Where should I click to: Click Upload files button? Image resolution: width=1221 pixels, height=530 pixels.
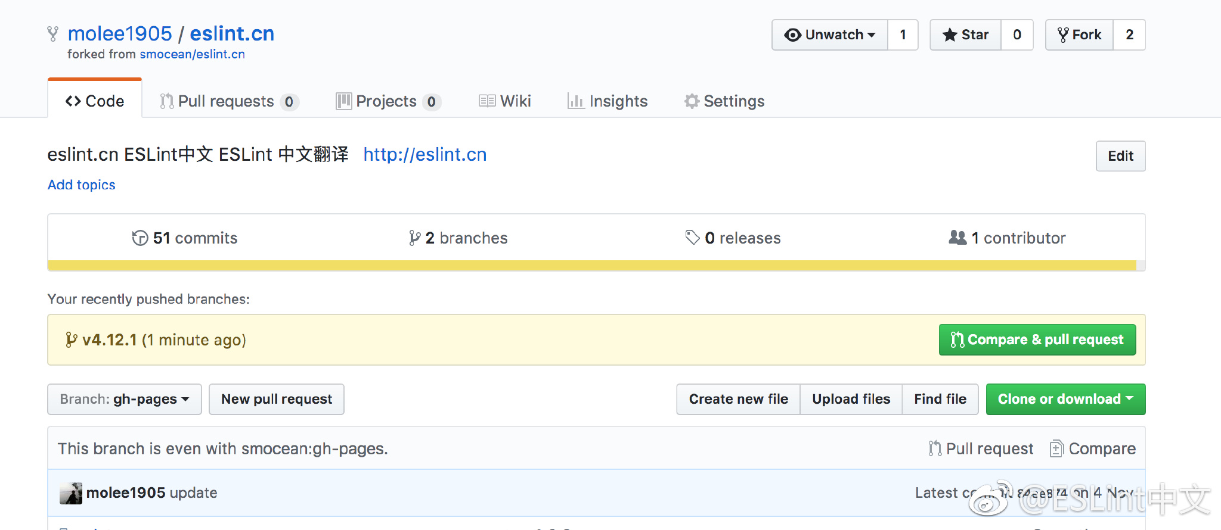[x=851, y=399]
